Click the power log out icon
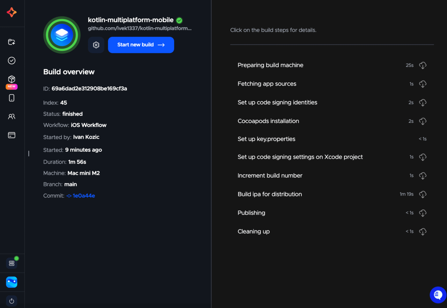This screenshot has width=447, height=308. 12,301
